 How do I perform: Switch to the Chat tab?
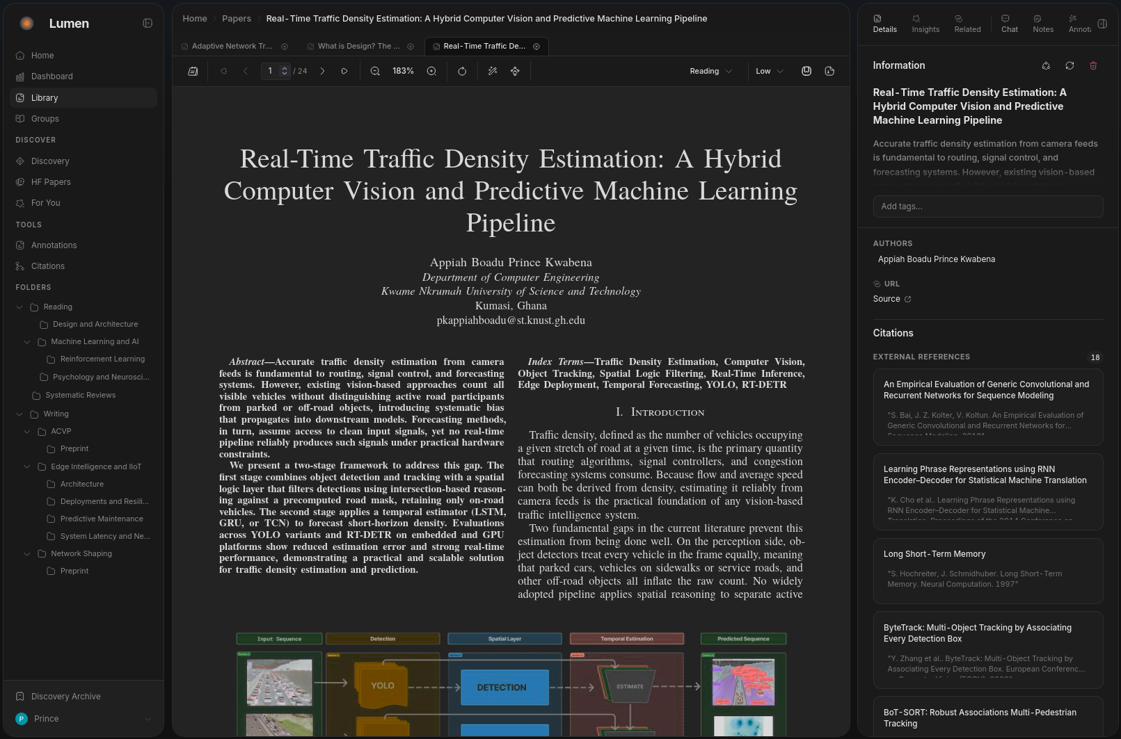(x=1009, y=24)
